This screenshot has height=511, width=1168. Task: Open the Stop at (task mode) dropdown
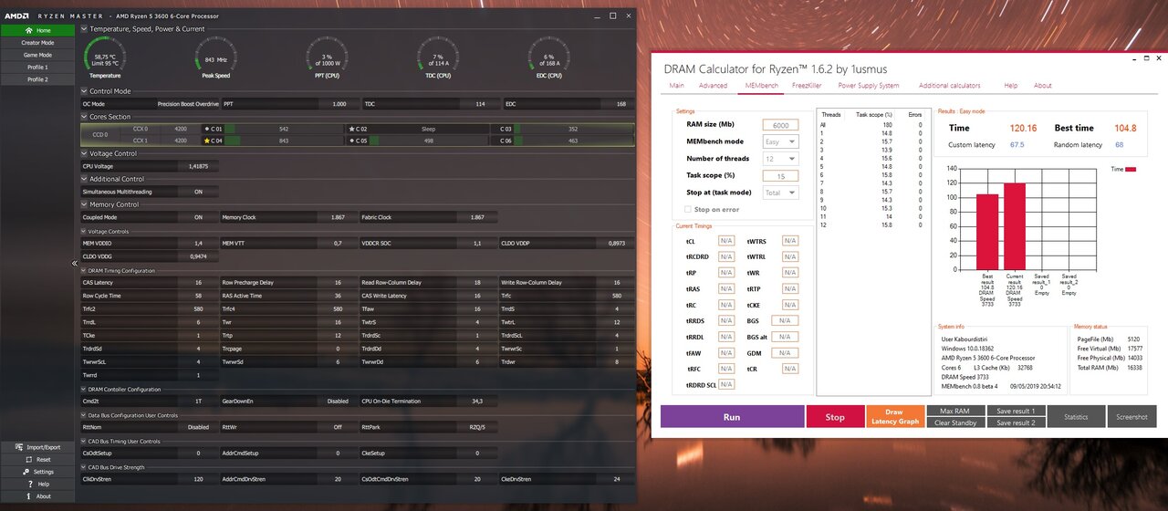point(779,193)
